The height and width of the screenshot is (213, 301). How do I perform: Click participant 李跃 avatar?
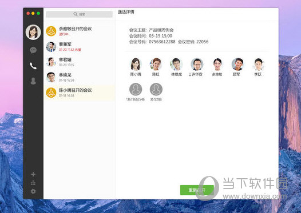[258, 65]
